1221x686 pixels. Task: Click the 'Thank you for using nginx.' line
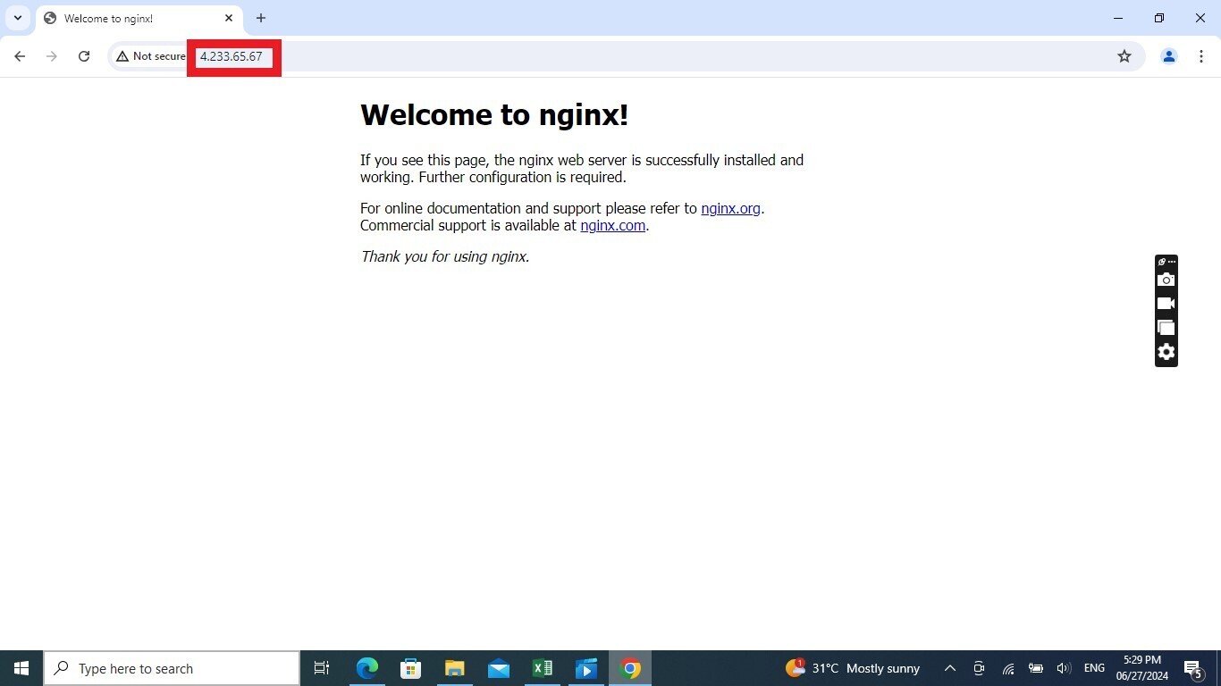[x=445, y=256]
